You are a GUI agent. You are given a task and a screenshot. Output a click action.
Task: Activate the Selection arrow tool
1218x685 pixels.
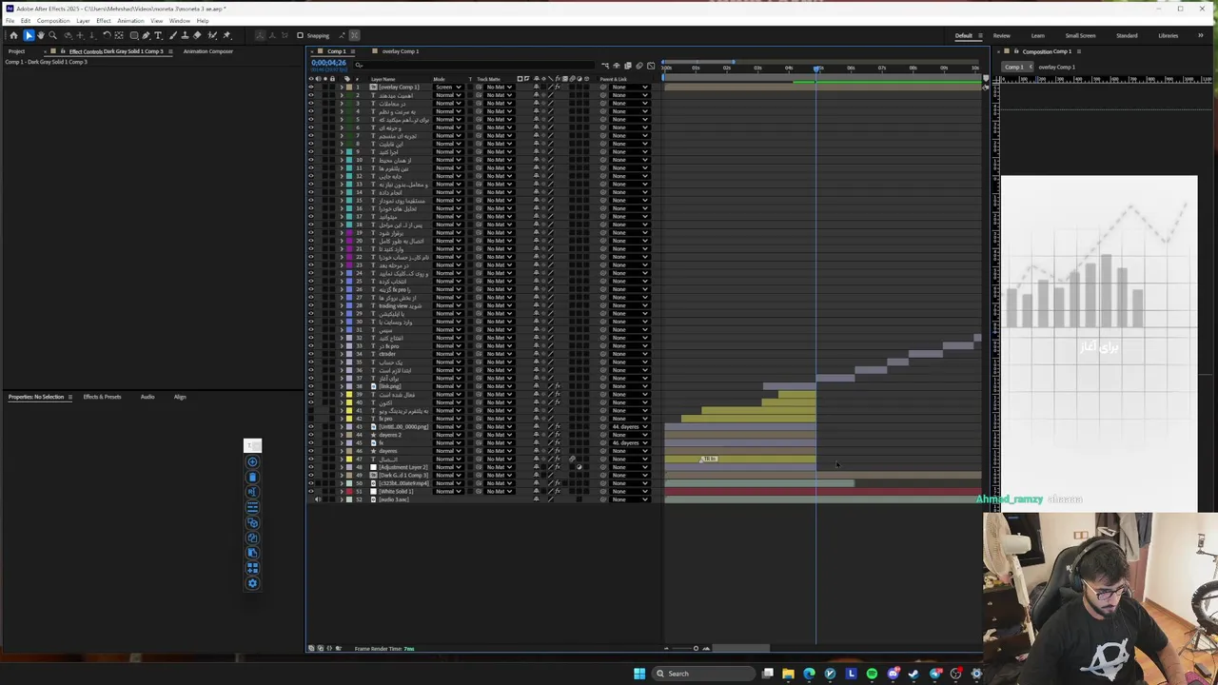(29, 35)
